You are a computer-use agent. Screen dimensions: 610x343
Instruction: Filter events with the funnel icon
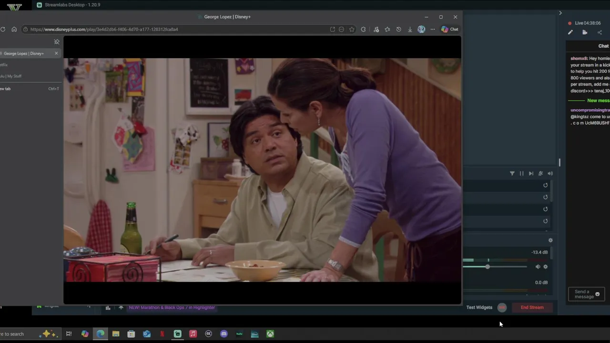point(512,173)
